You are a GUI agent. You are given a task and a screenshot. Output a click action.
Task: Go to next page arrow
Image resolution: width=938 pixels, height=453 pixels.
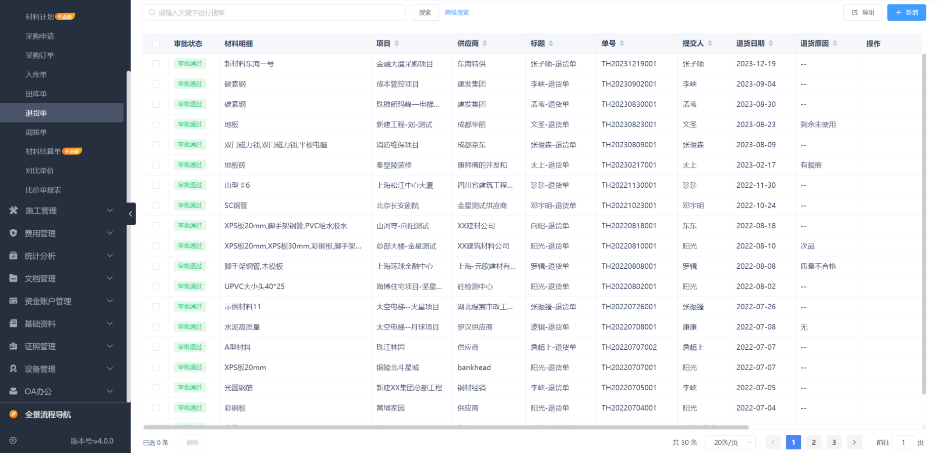[x=854, y=442]
